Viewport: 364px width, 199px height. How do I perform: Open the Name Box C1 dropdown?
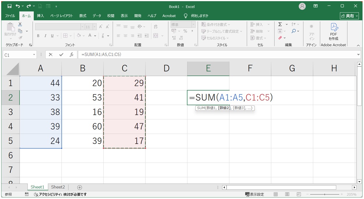coord(34,54)
